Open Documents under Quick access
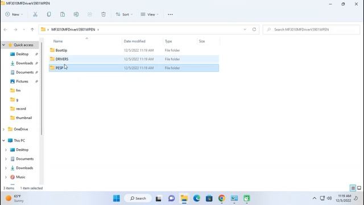 click(x=24, y=72)
